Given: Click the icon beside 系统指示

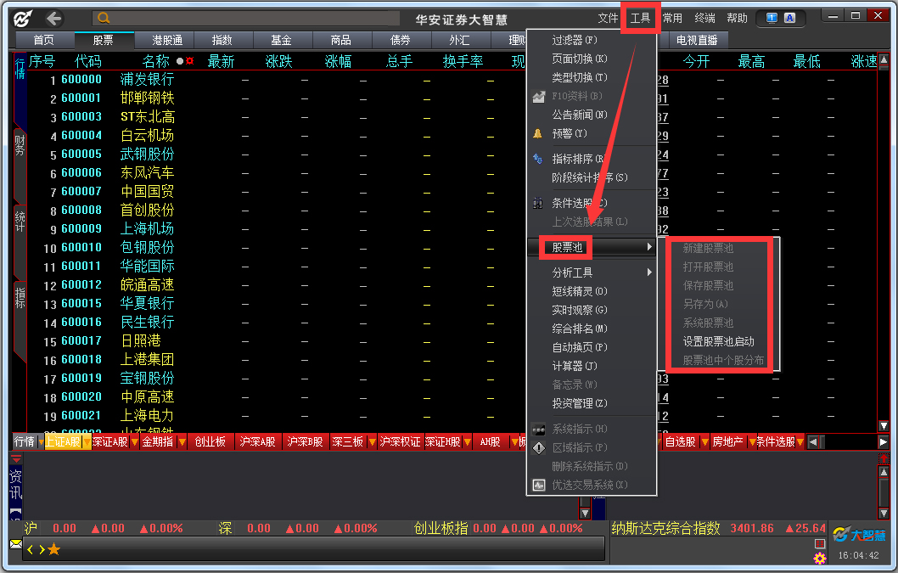Looking at the screenshot, I should (538, 430).
